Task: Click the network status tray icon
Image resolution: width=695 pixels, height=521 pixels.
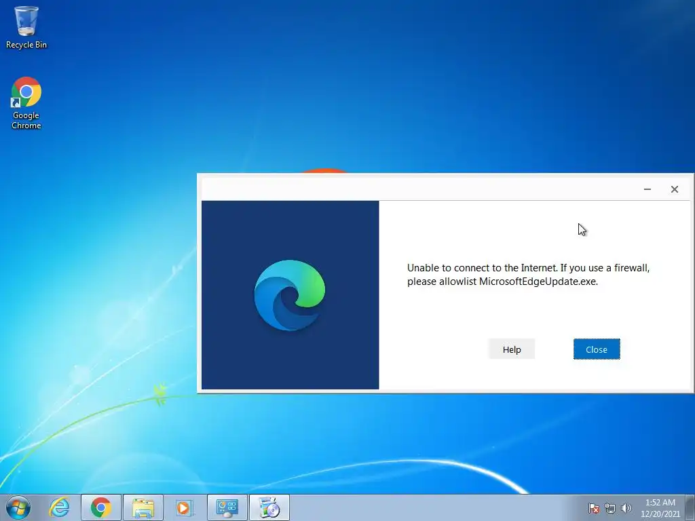Action: [x=610, y=508]
